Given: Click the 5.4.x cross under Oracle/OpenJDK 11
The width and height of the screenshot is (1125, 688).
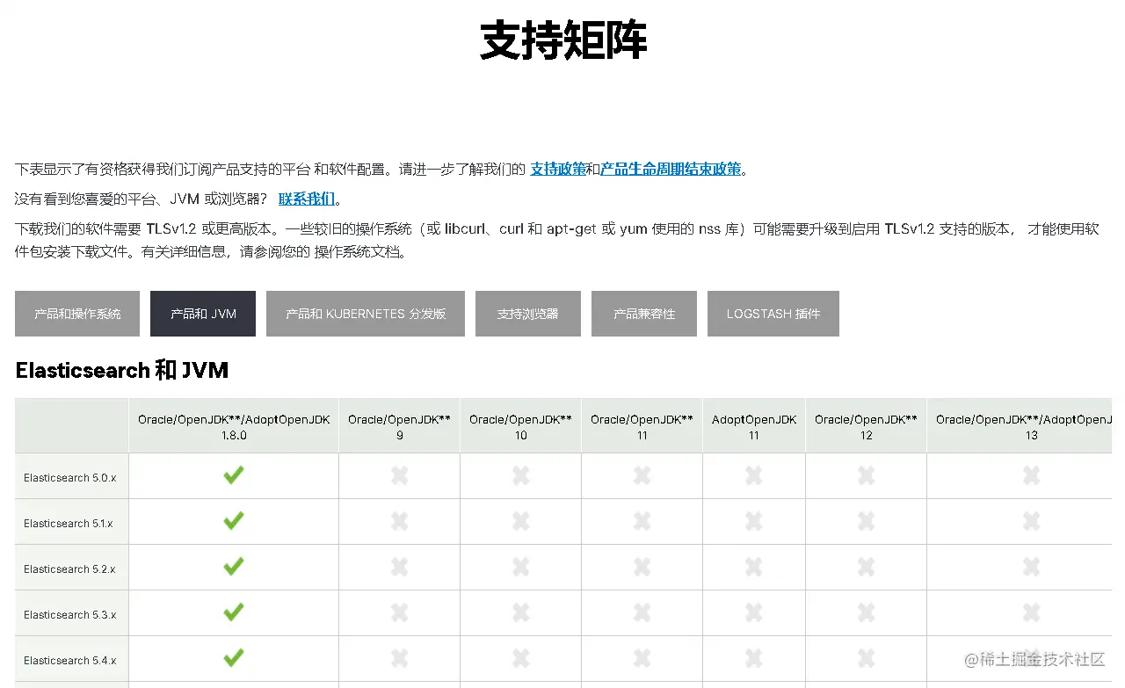Looking at the screenshot, I should 642,658.
